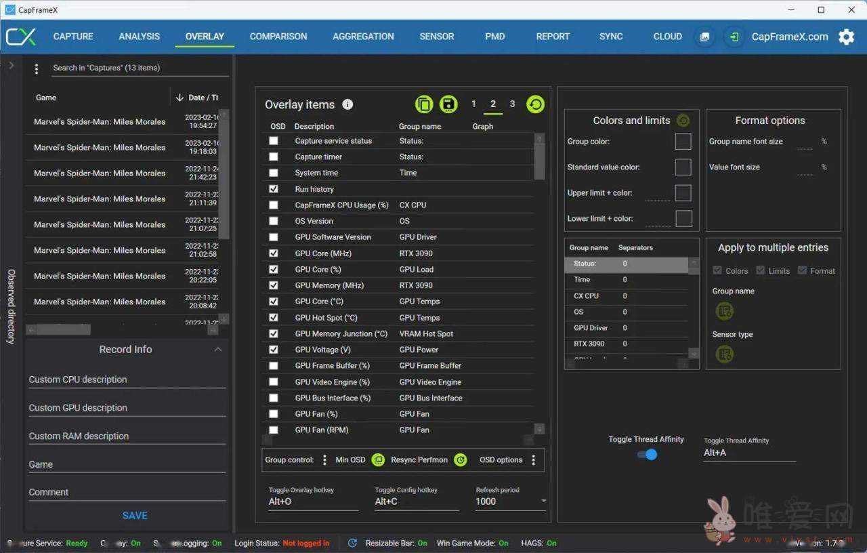Image resolution: width=867 pixels, height=553 pixels.
Task: Sort captures by the Date / Time column
Action: [196, 98]
